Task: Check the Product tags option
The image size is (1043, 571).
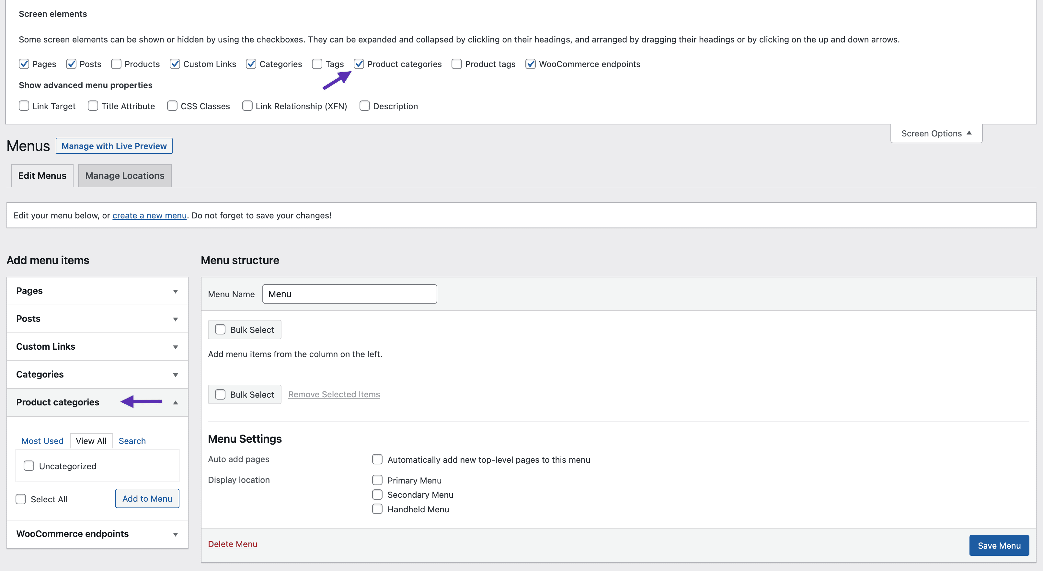Action: coord(456,64)
